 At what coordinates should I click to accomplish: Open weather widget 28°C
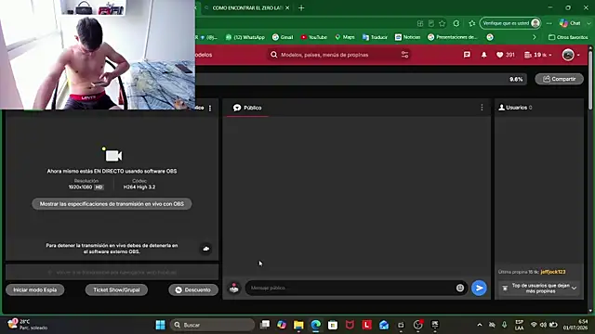(27, 325)
